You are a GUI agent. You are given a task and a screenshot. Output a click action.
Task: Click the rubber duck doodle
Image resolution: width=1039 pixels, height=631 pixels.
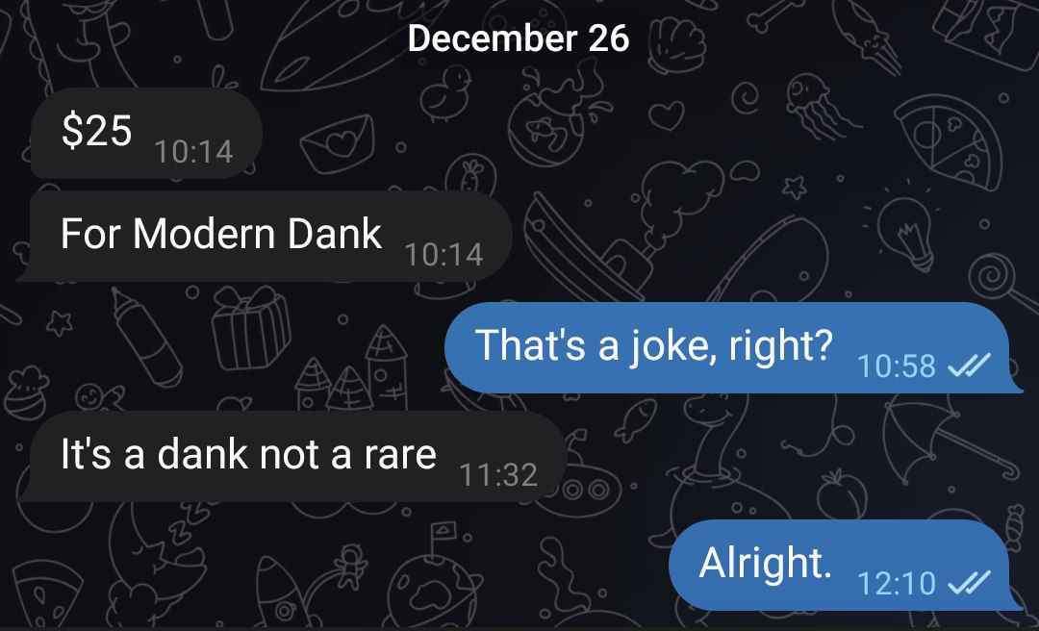click(x=445, y=93)
